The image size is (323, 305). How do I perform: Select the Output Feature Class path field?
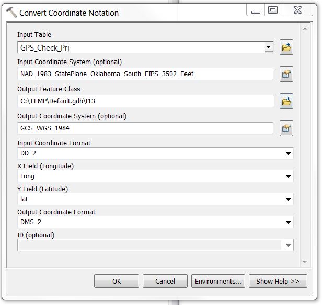click(145, 101)
